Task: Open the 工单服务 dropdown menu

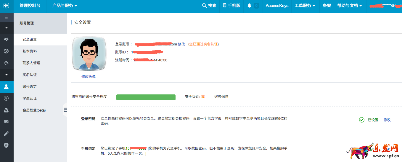Action: click(x=305, y=6)
